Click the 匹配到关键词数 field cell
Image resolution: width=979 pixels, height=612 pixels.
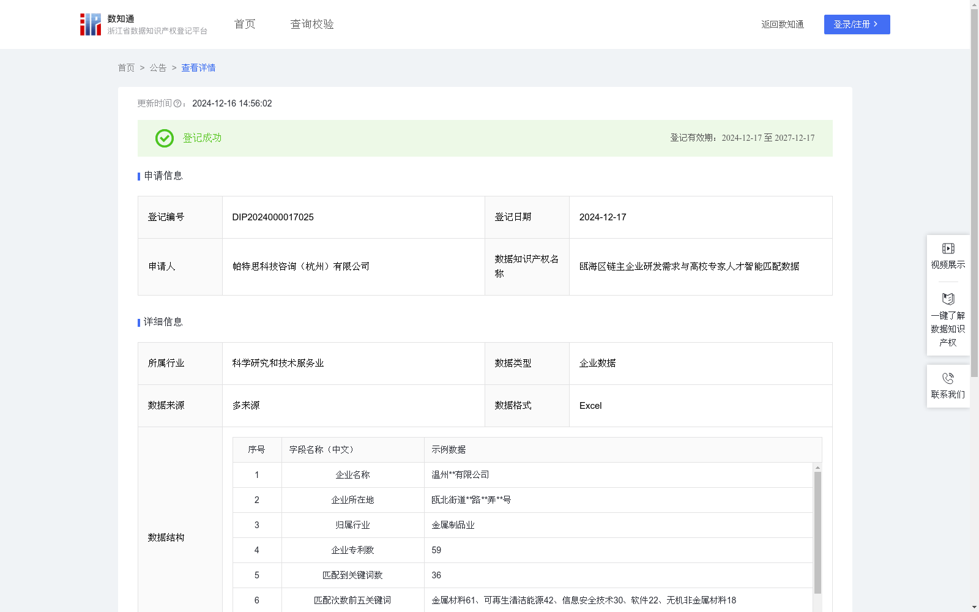click(x=352, y=575)
